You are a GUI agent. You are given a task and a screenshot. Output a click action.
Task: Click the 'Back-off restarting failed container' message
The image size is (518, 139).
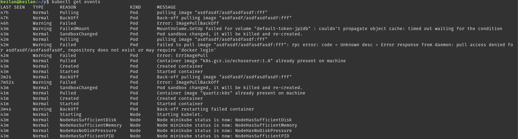(205, 109)
